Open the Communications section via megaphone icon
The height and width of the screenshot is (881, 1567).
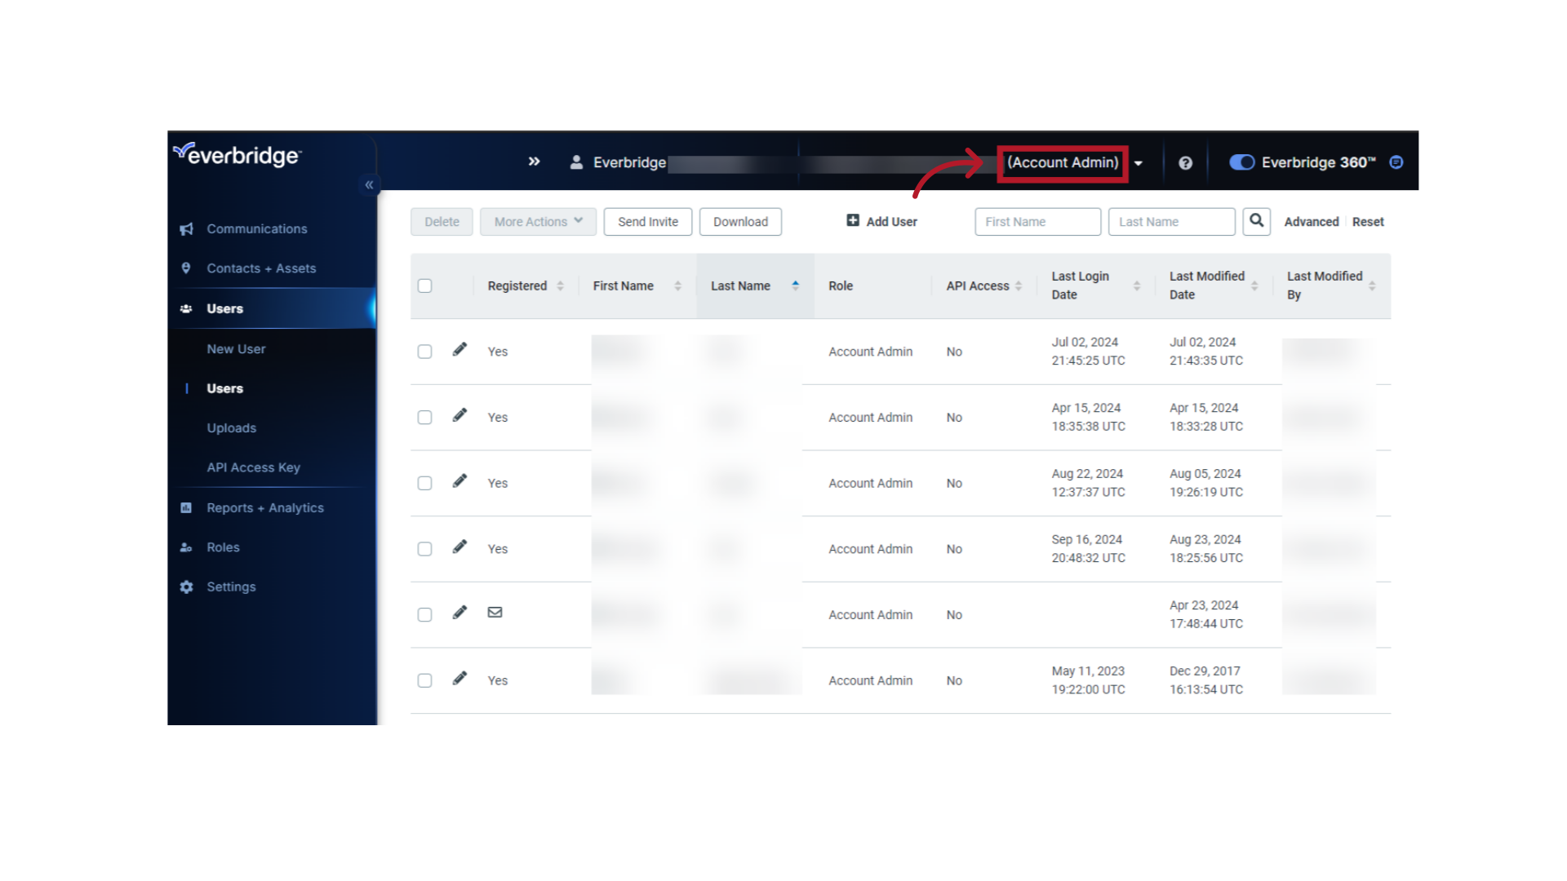(x=187, y=228)
